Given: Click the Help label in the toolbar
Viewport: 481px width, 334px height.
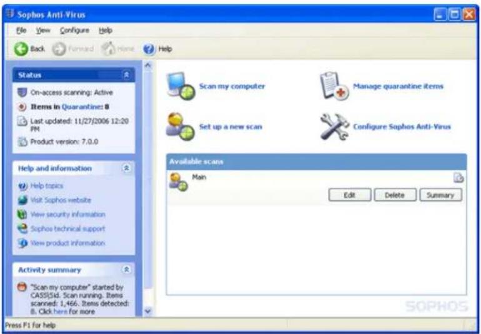Looking at the screenshot, I should pos(165,49).
